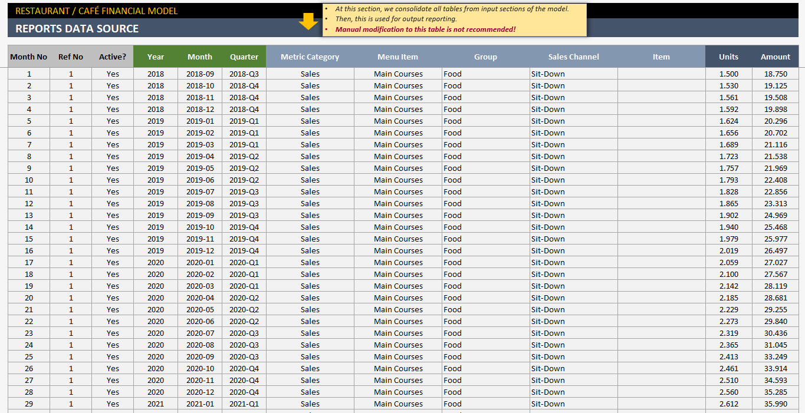The width and height of the screenshot is (805, 413).
Task: Select the Quarter column header
Action: (x=244, y=57)
